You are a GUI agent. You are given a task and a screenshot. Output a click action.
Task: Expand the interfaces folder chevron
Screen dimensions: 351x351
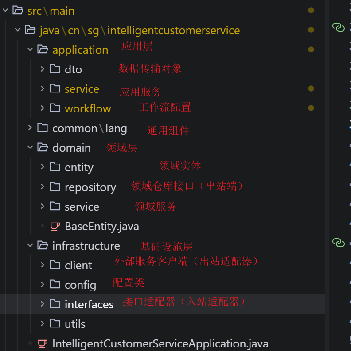click(42, 303)
